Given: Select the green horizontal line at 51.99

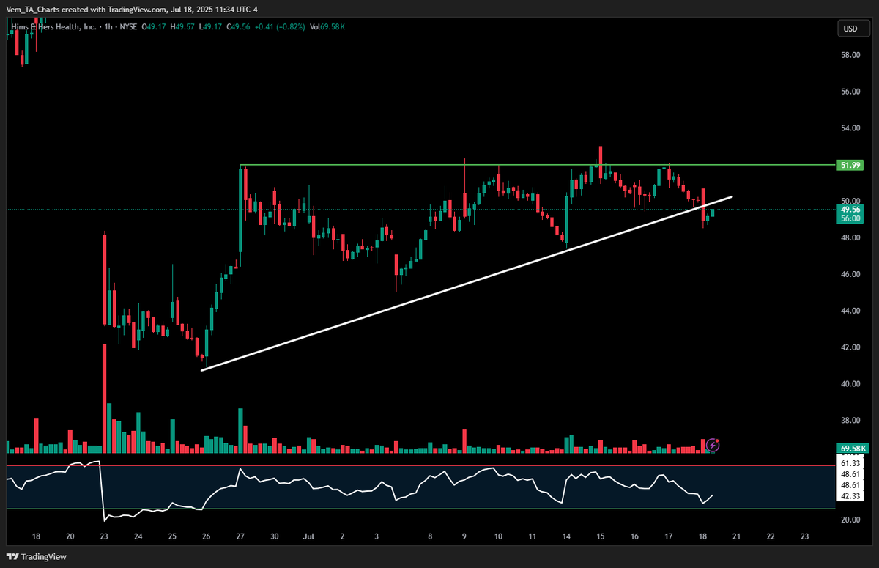Looking at the screenshot, I should (538, 165).
